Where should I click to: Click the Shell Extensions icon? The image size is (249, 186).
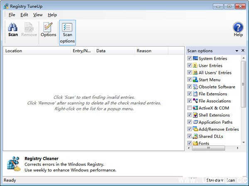tap(195, 115)
